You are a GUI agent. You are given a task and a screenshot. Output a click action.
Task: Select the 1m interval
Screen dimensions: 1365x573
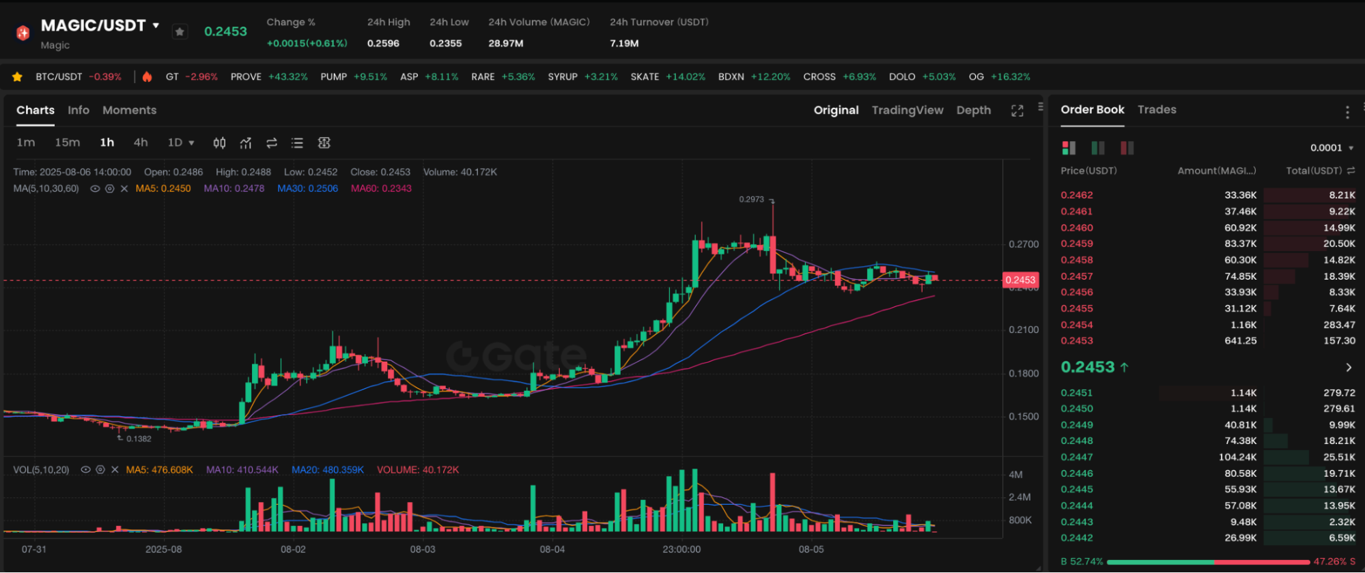coord(26,143)
